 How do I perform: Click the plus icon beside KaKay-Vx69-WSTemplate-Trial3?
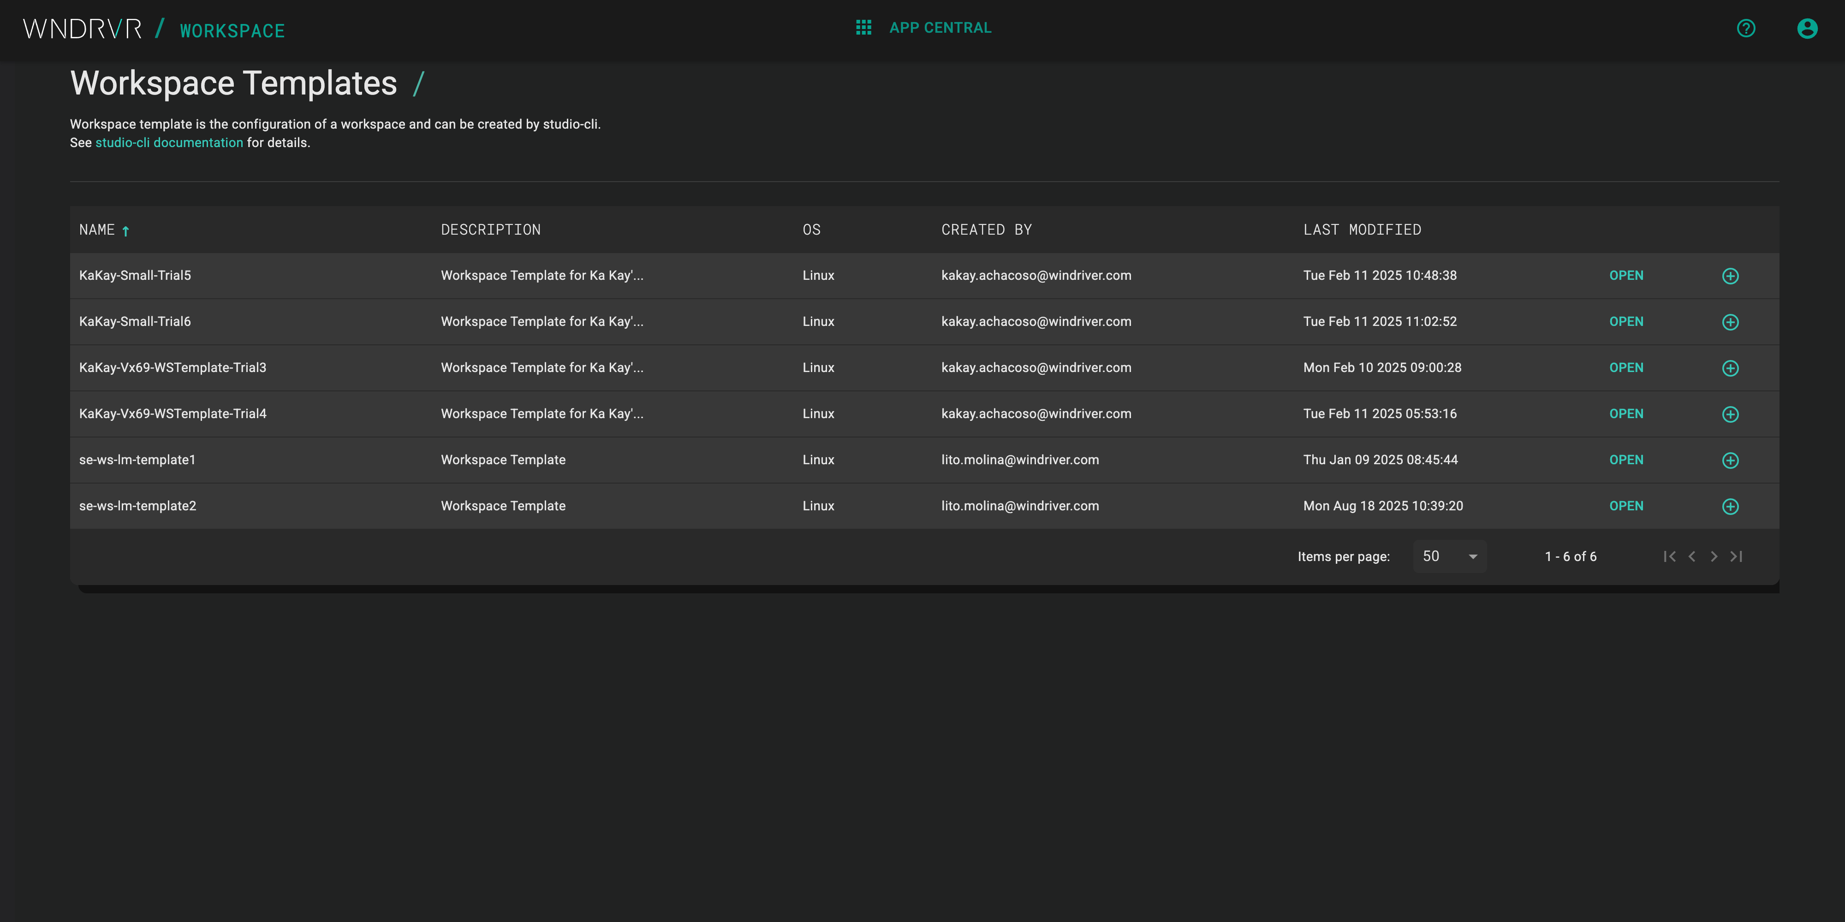[x=1731, y=368]
